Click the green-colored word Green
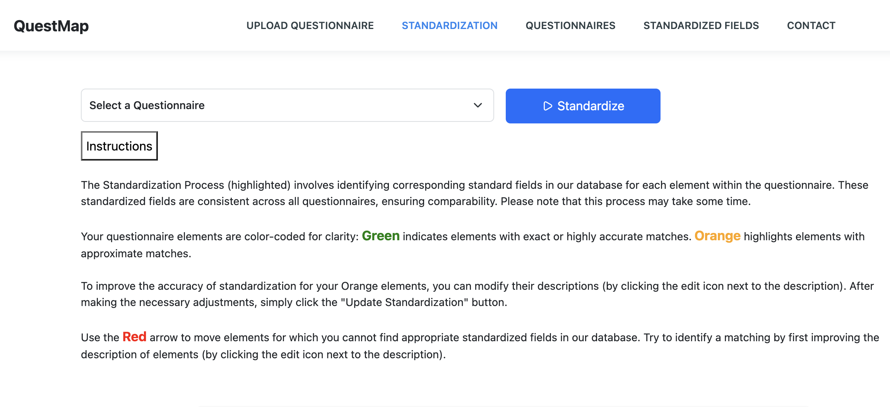This screenshot has width=890, height=407. [381, 236]
